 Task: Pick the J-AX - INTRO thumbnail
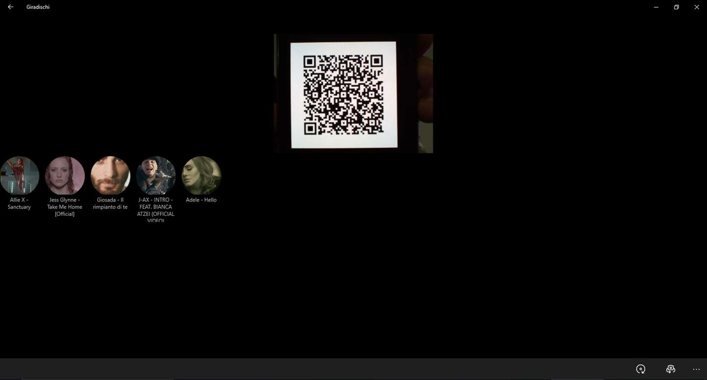coord(156,176)
